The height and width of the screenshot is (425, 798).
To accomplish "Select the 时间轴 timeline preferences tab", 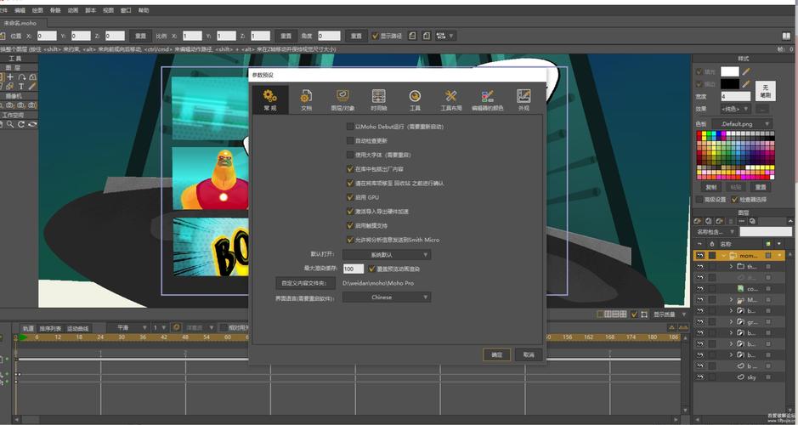I will (x=379, y=99).
